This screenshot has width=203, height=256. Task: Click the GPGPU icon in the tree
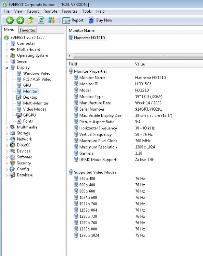click(19, 115)
